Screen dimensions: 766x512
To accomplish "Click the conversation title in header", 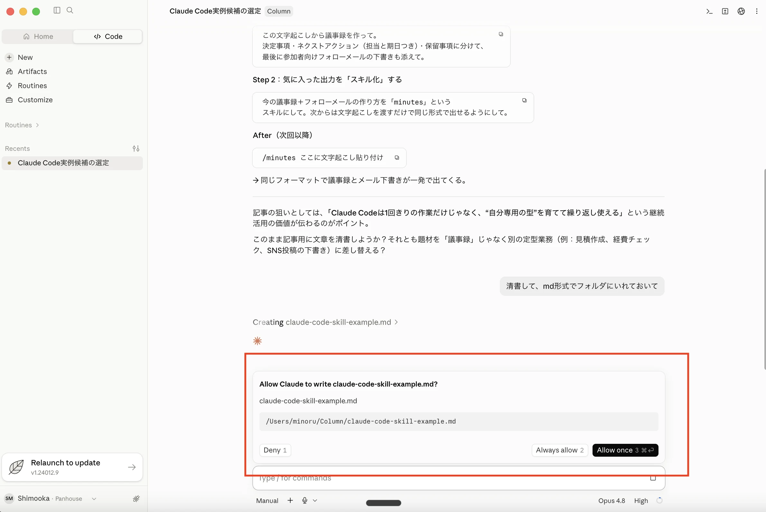I will (x=215, y=12).
